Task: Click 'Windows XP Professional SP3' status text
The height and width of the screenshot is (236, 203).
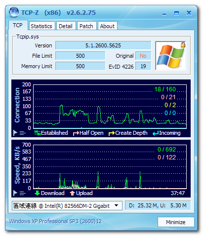Action: point(55,221)
